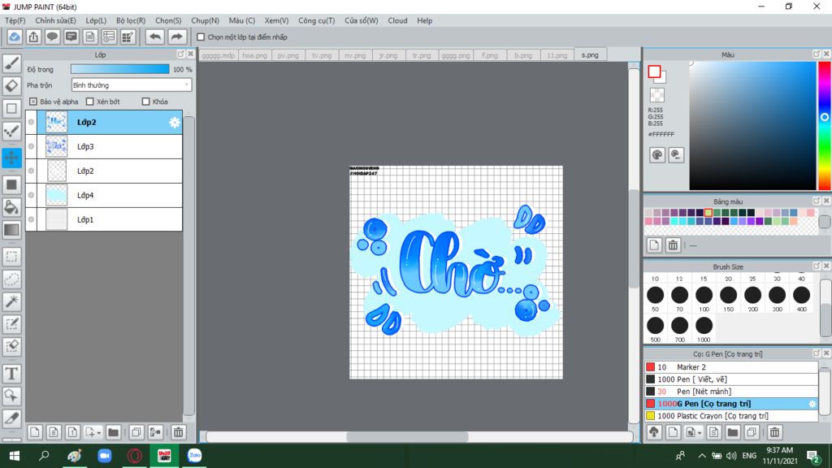Select the Magic Wand tool
832x468 pixels.
coord(11,301)
